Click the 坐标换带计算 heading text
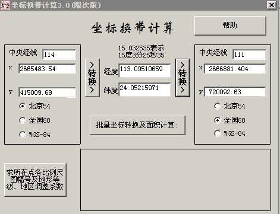The height and width of the screenshot is (214, 280). 133,28
